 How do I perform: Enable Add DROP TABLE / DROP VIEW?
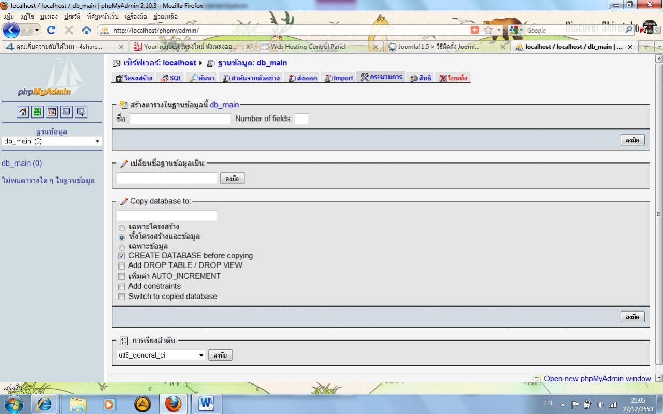122,266
